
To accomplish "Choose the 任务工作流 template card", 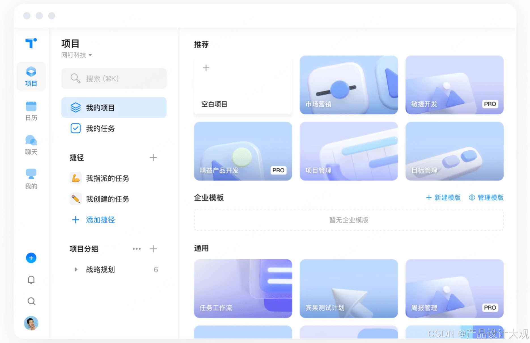I will (x=243, y=289).
